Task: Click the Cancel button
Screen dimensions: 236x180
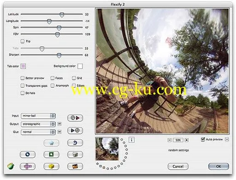Action: point(178,166)
